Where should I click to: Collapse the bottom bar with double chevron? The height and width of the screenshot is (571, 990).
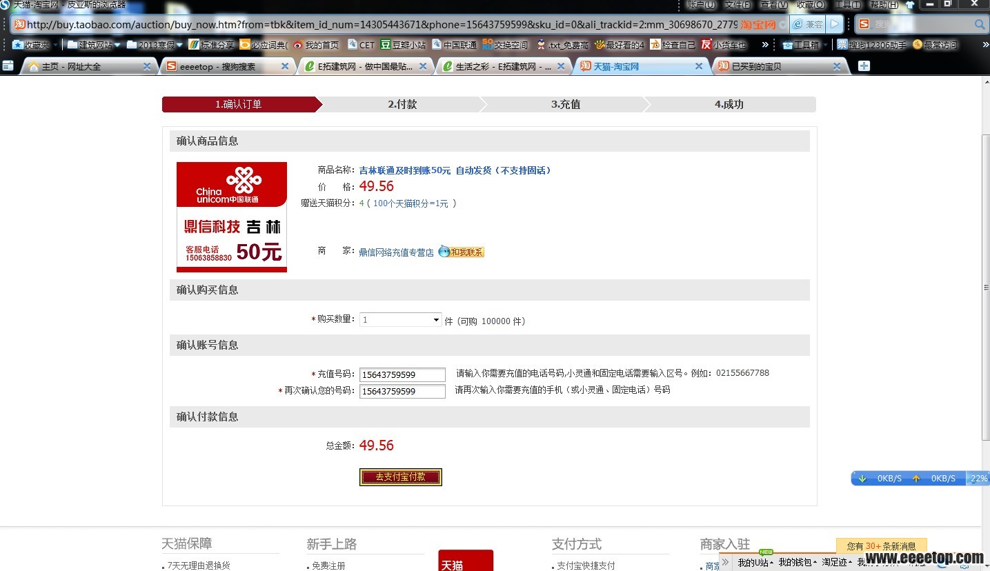[x=725, y=562]
